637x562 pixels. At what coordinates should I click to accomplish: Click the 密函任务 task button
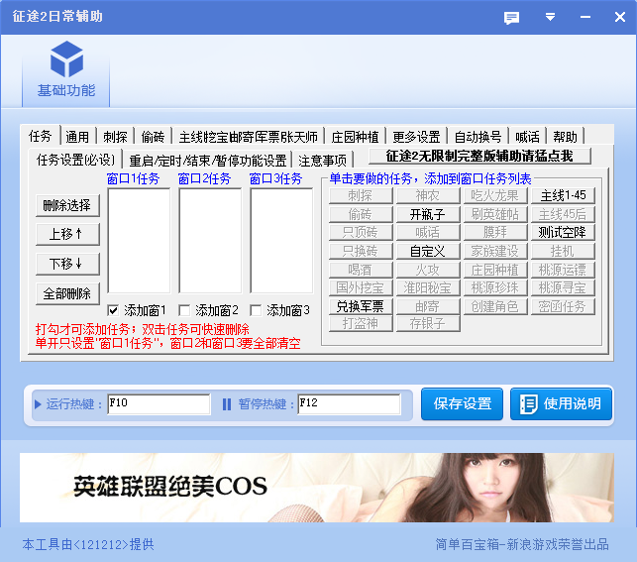tap(563, 306)
